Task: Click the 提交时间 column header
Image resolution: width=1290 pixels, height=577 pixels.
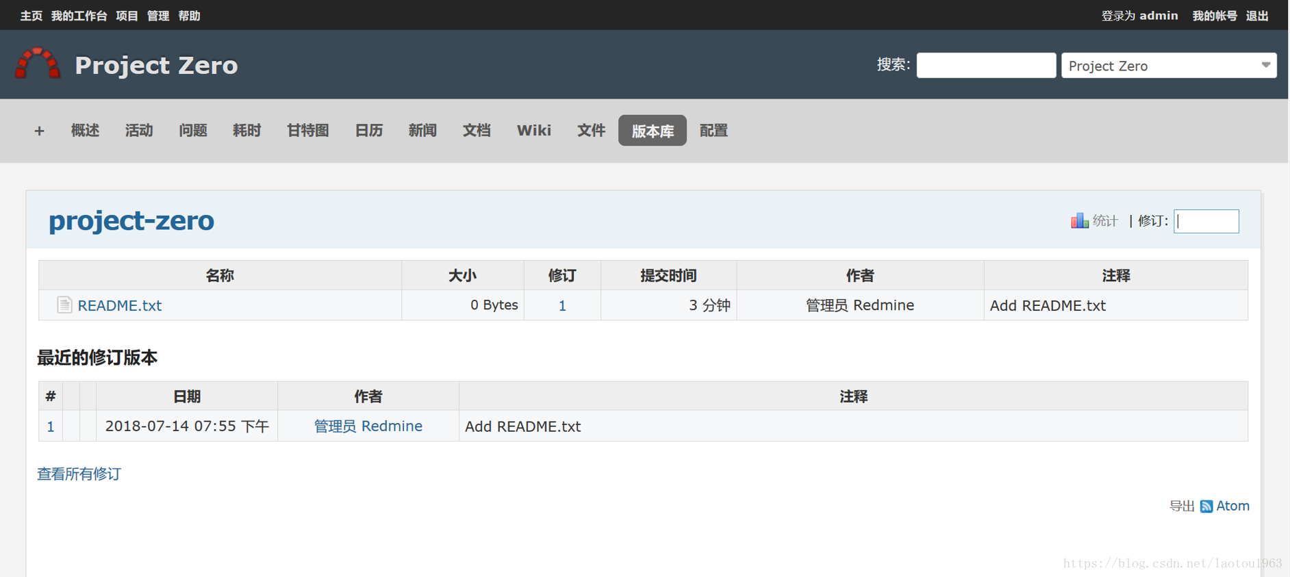Action: (668, 275)
